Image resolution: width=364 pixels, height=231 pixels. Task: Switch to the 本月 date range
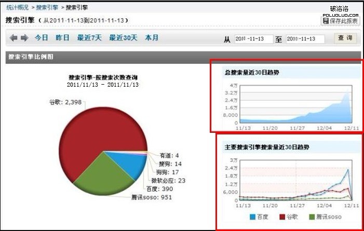click(152, 38)
